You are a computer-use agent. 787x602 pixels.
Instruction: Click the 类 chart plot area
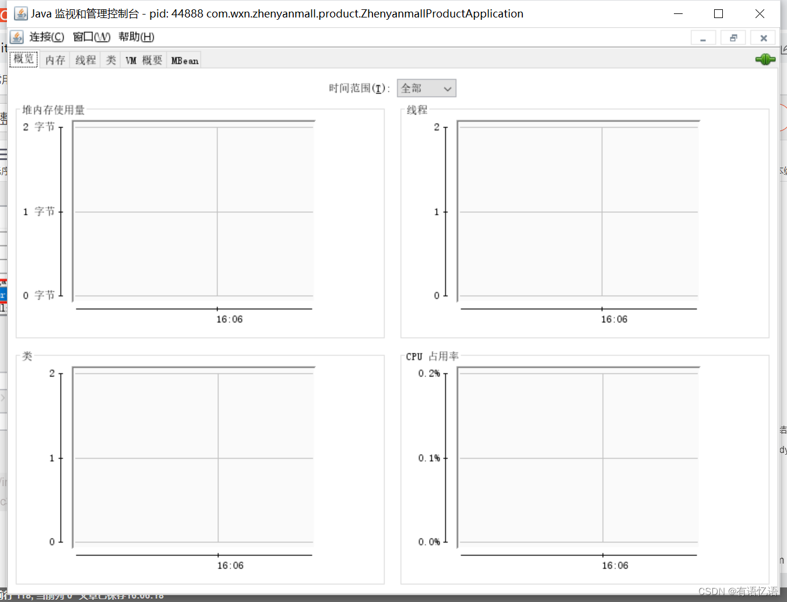click(194, 458)
